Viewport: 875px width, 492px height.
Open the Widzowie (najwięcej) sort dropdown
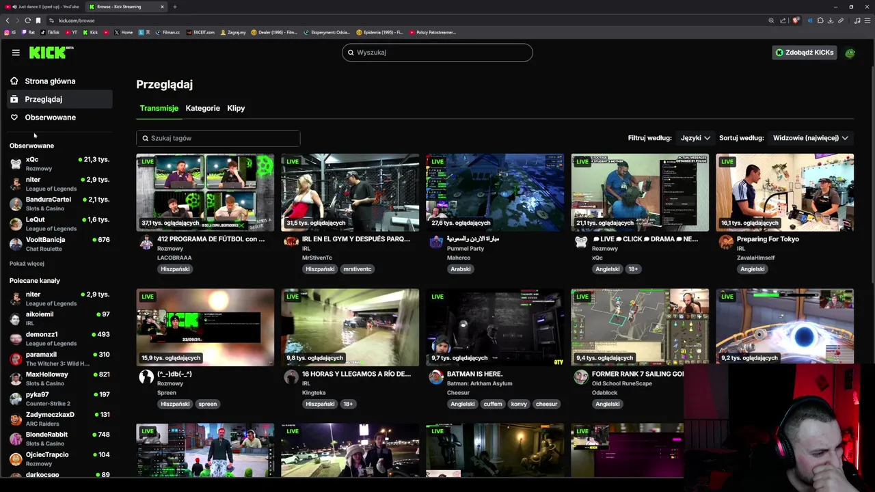point(811,138)
